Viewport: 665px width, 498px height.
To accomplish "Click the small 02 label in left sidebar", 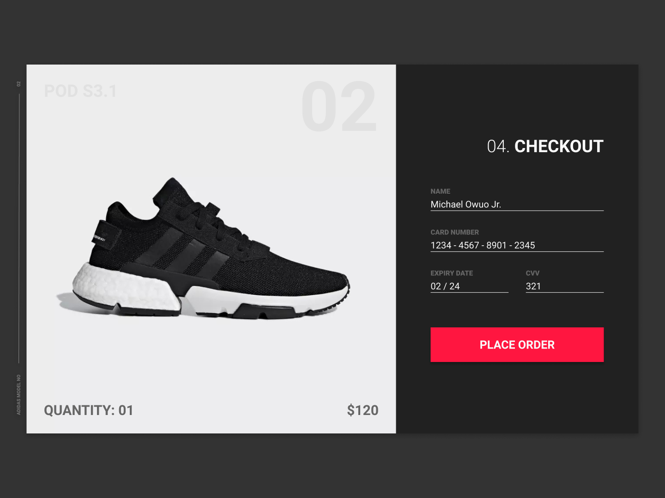I will click(x=19, y=84).
